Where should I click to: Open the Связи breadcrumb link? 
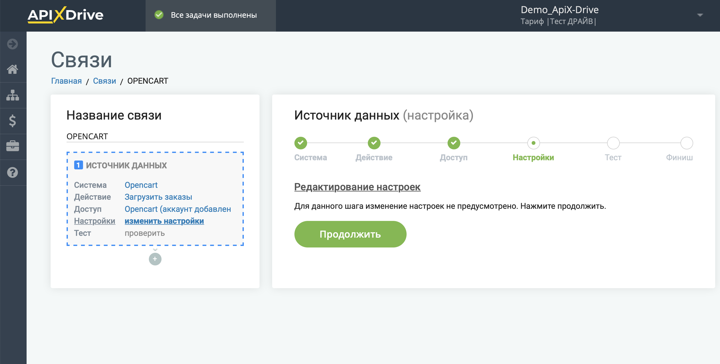(104, 81)
